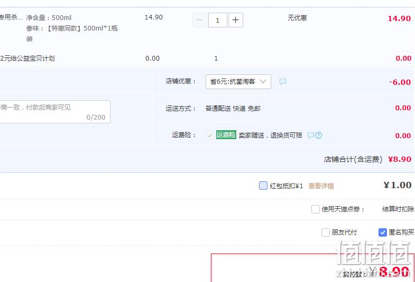Click the -6.00 discount amount
Screen dimensions: 415x282
point(400,82)
